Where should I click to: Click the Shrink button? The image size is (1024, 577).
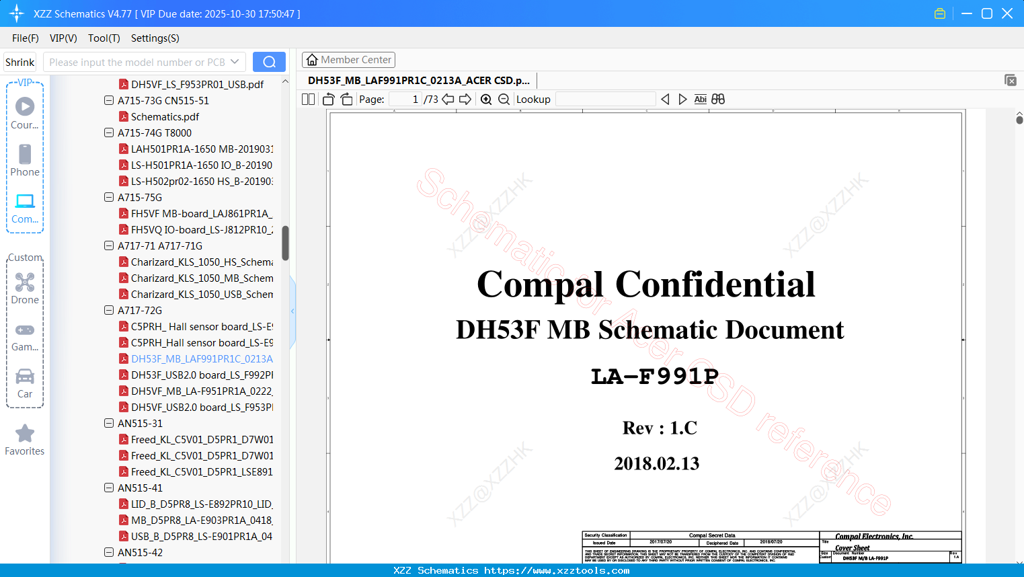tap(19, 62)
